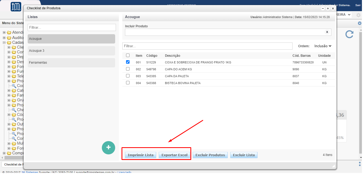Viewport: 363px width, 174px height.
Task: Toggle the select-all header checkbox
Action: coord(128,55)
